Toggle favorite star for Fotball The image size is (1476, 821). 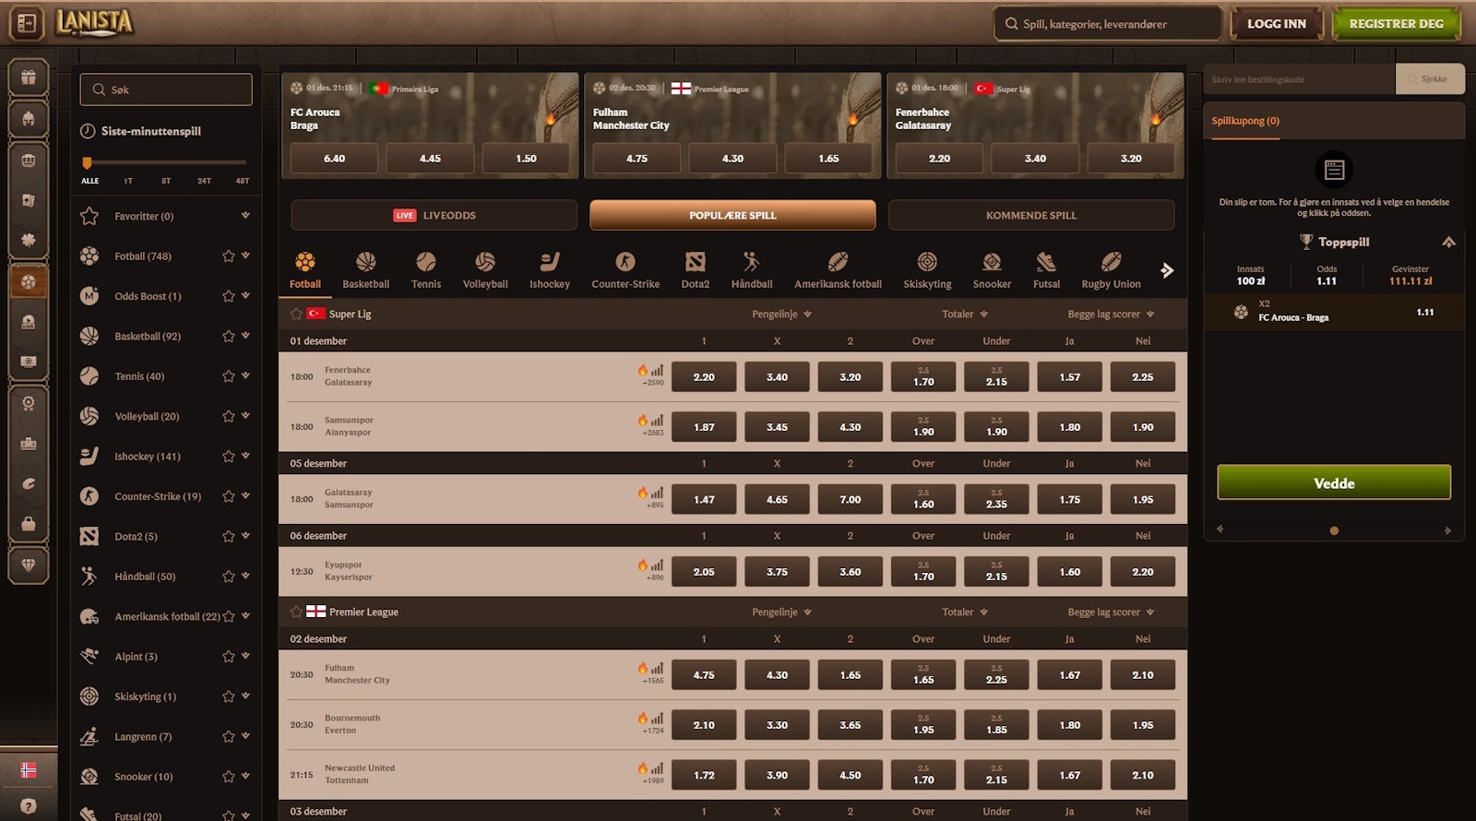228,256
